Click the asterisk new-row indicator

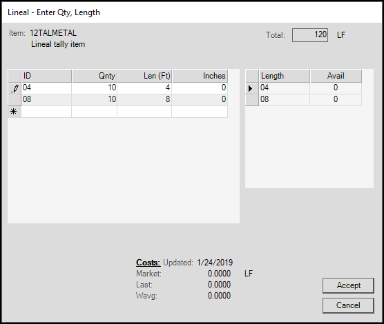[14, 112]
